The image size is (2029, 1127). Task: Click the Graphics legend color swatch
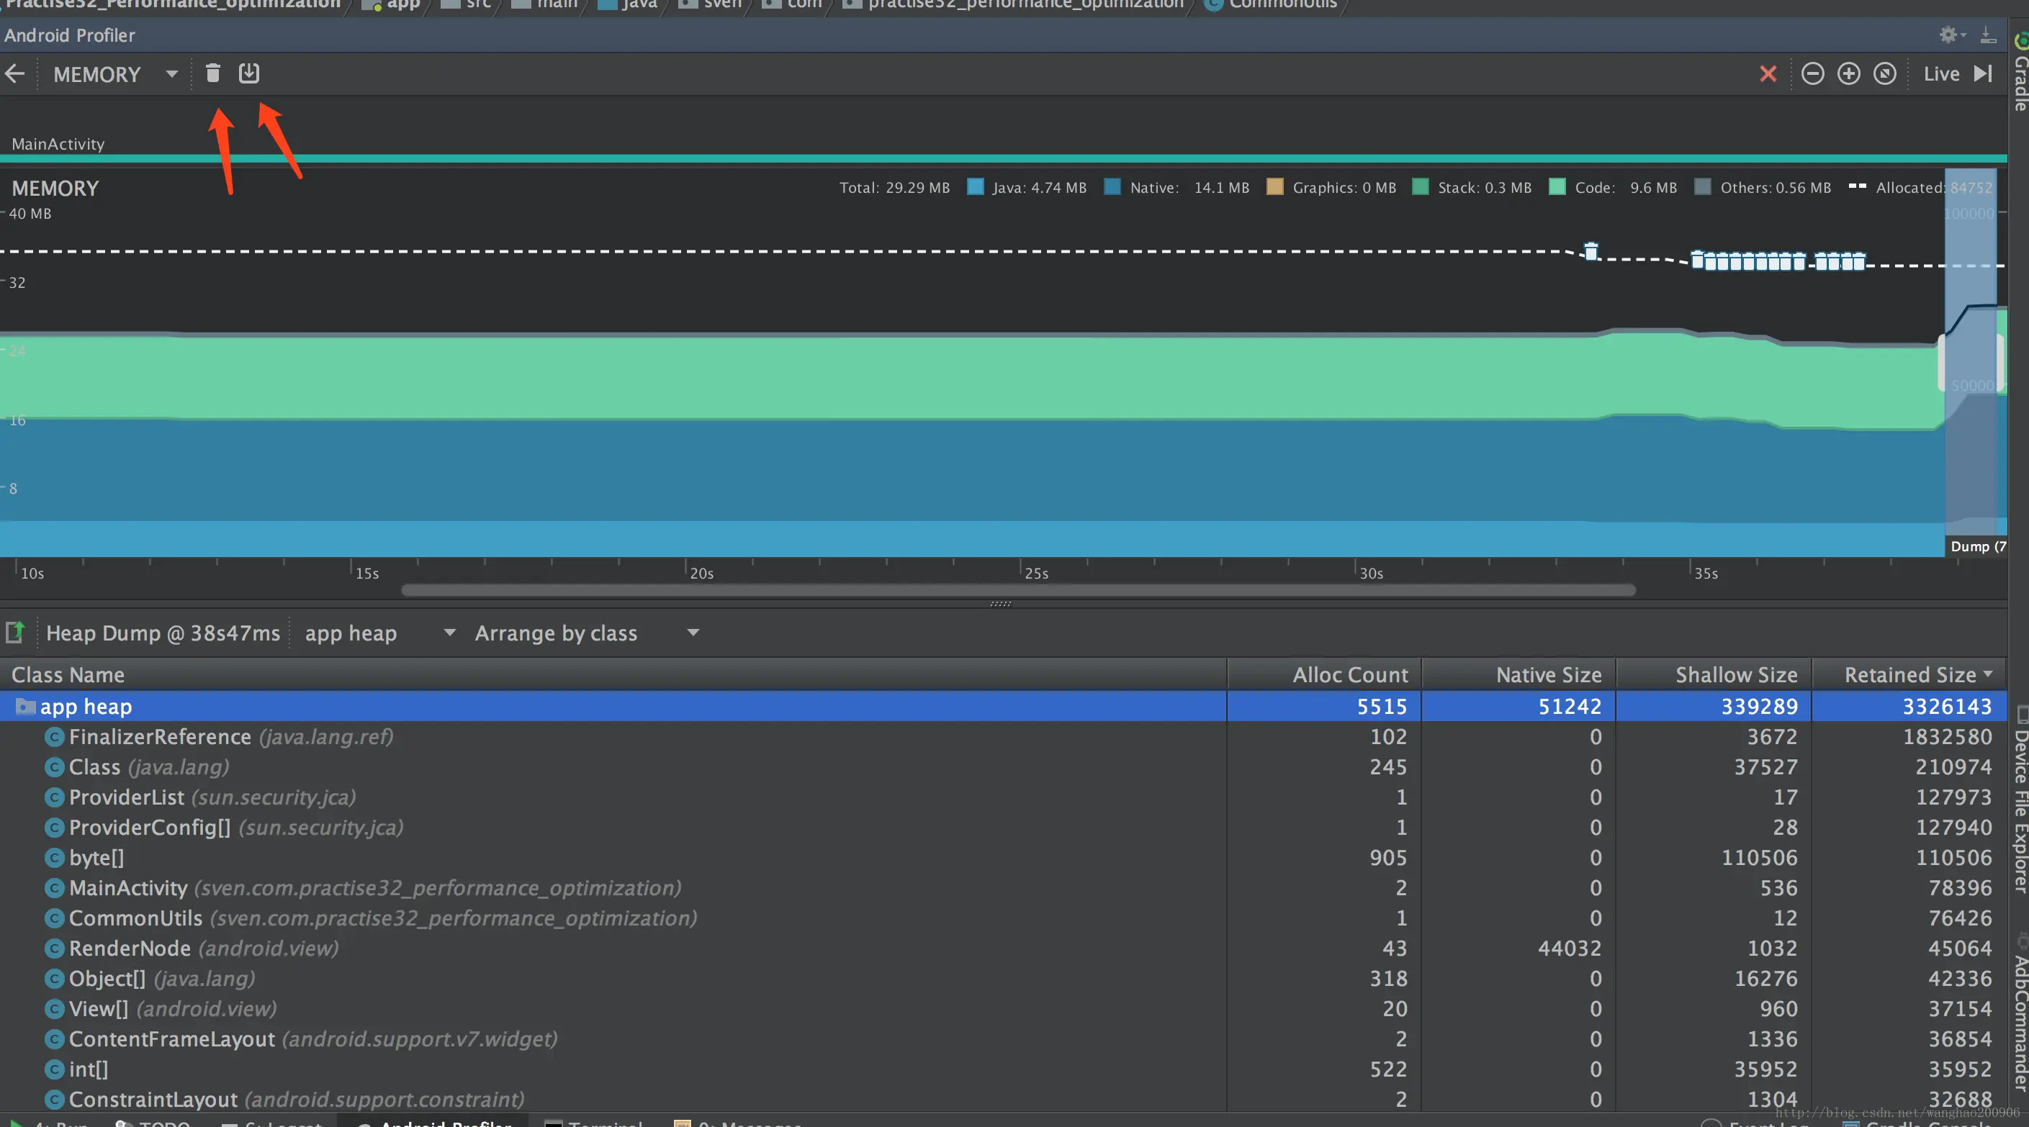click(1274, 187)
